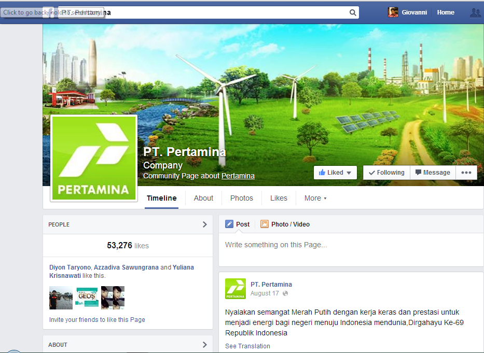
Task: Click the PT. Pertamina page title on cover
Action: [x=185, y=152]
